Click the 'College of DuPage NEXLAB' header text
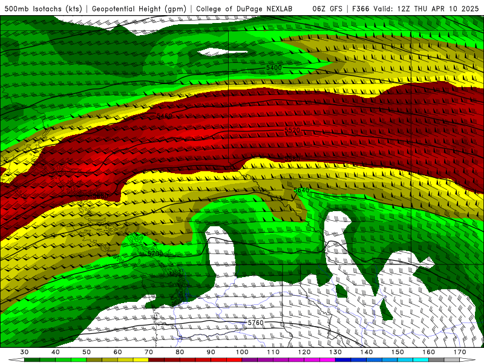The height and width of the screenshot is (363, 484). coord(244,9)
